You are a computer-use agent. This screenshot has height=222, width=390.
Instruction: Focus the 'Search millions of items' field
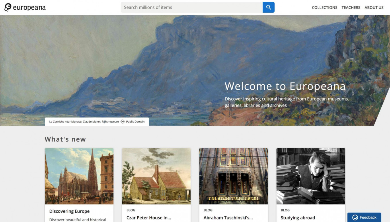coord(192,7)
